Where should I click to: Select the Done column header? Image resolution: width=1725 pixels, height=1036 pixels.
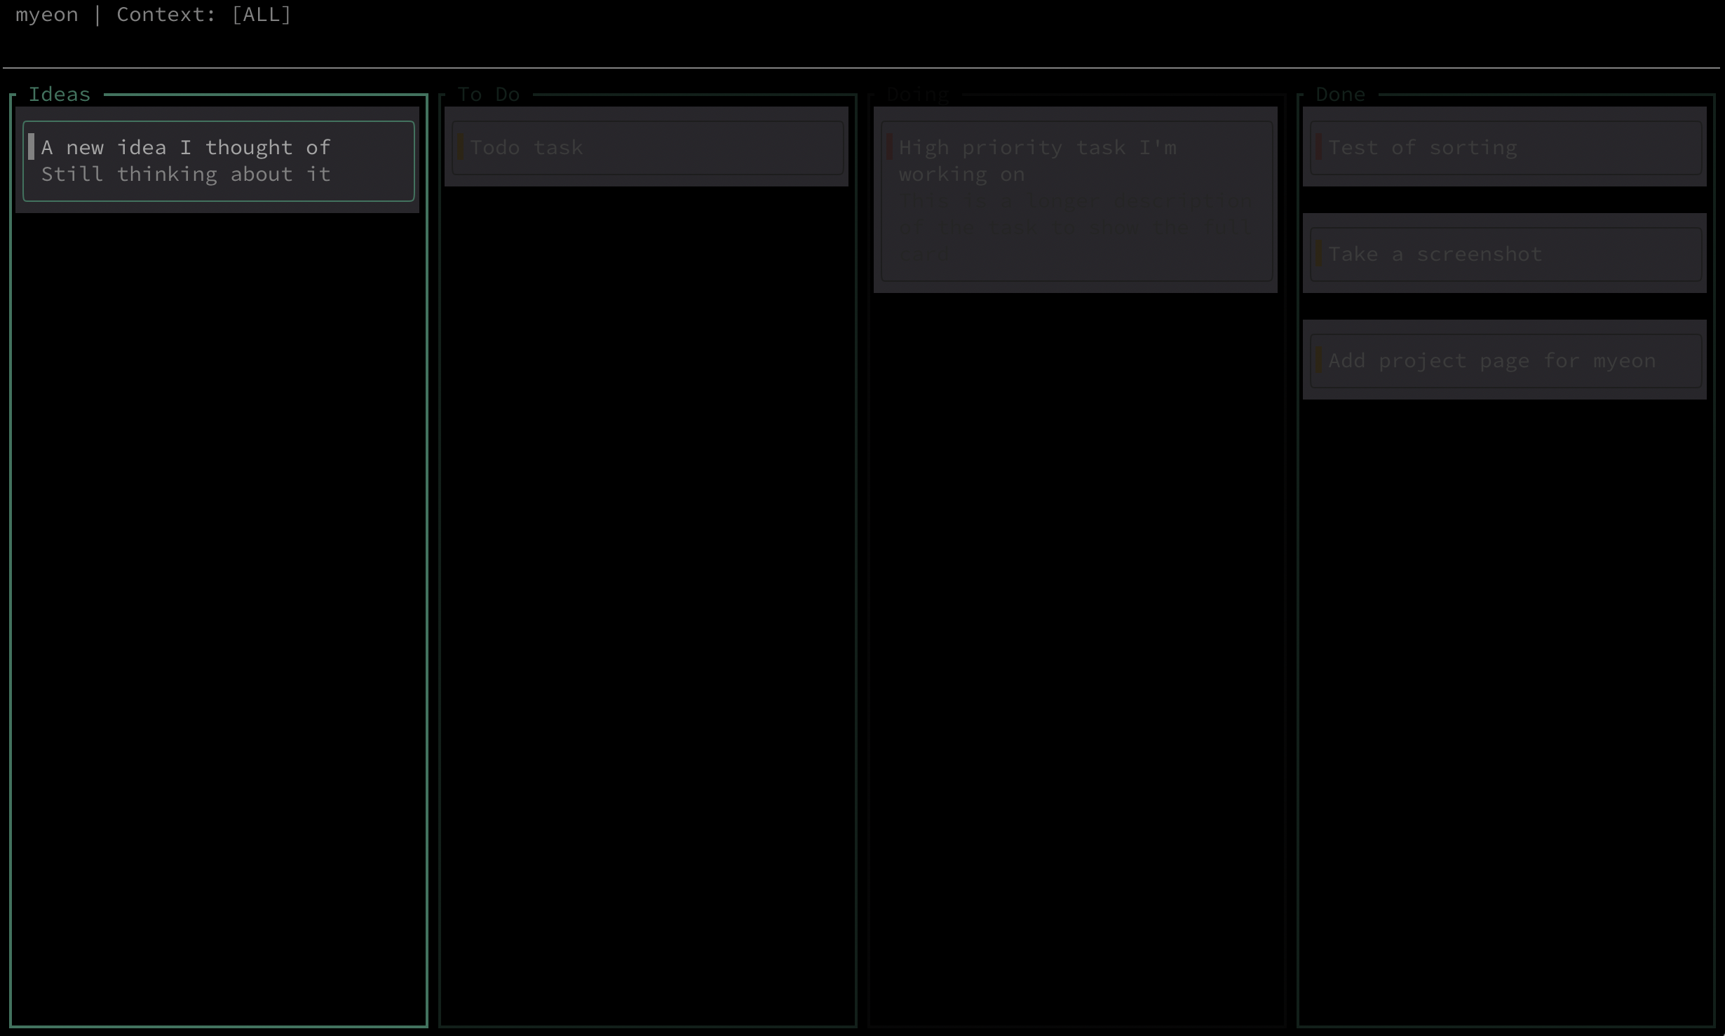point(1340,95)
